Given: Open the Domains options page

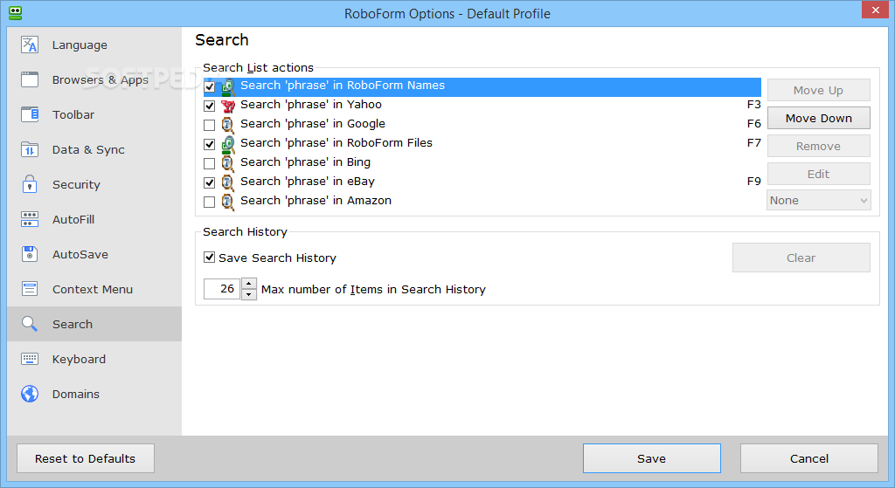Looking at the screenshot, I should pos(94,394).
